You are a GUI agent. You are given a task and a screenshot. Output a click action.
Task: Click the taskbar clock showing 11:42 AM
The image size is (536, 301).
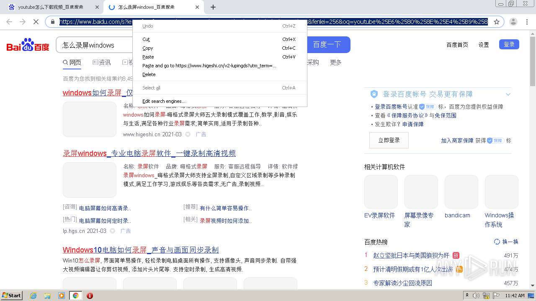[x=515, y=296]
